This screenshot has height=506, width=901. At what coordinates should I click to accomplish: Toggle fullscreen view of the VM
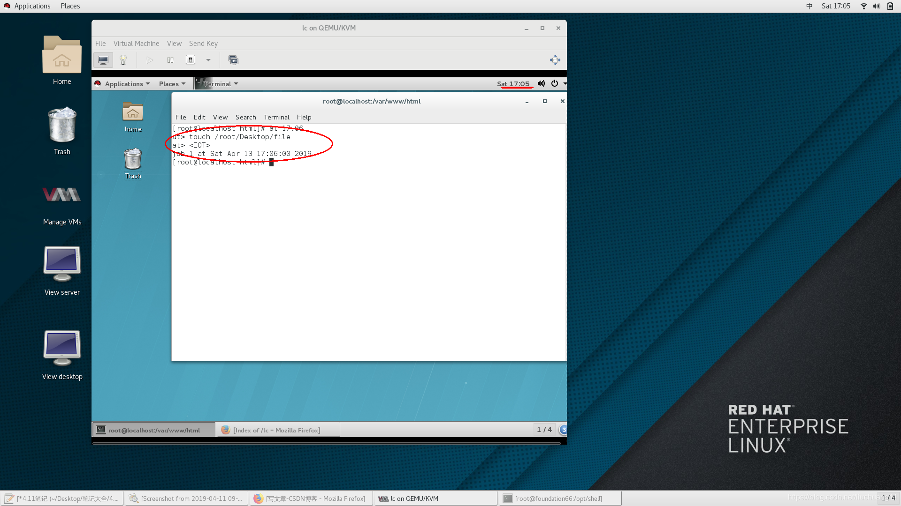pyautogui.click(x=555, y=60)
